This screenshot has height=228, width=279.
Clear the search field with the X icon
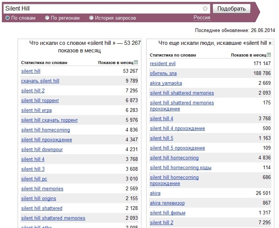(x=205, y=9)
